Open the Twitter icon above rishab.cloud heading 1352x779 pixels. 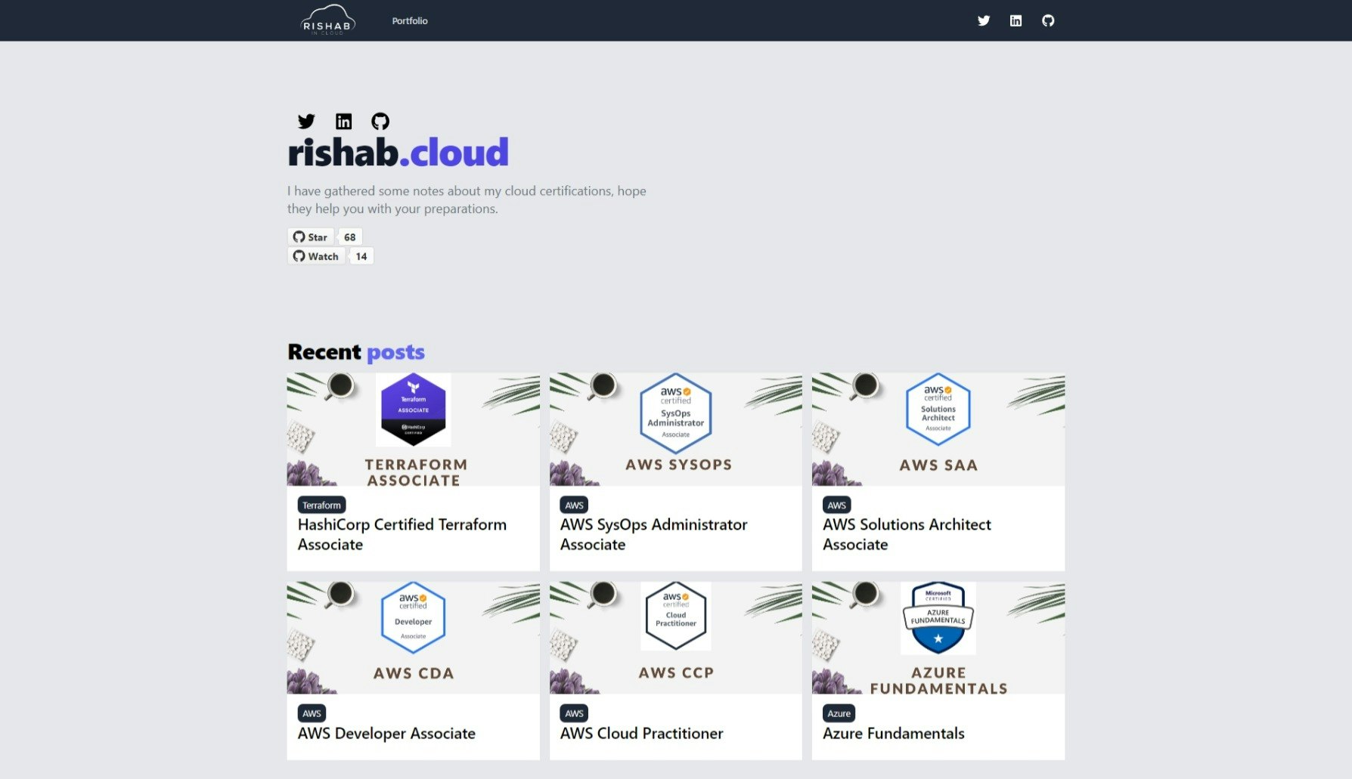tap(307, 121)
